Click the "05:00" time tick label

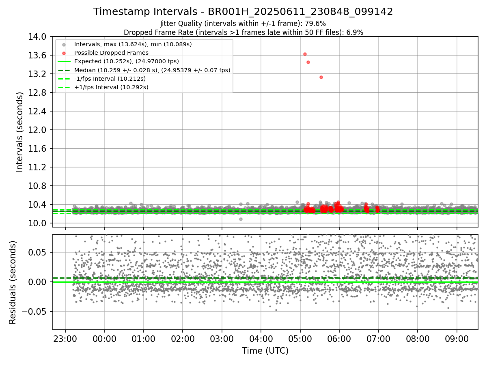click(300, 339)
